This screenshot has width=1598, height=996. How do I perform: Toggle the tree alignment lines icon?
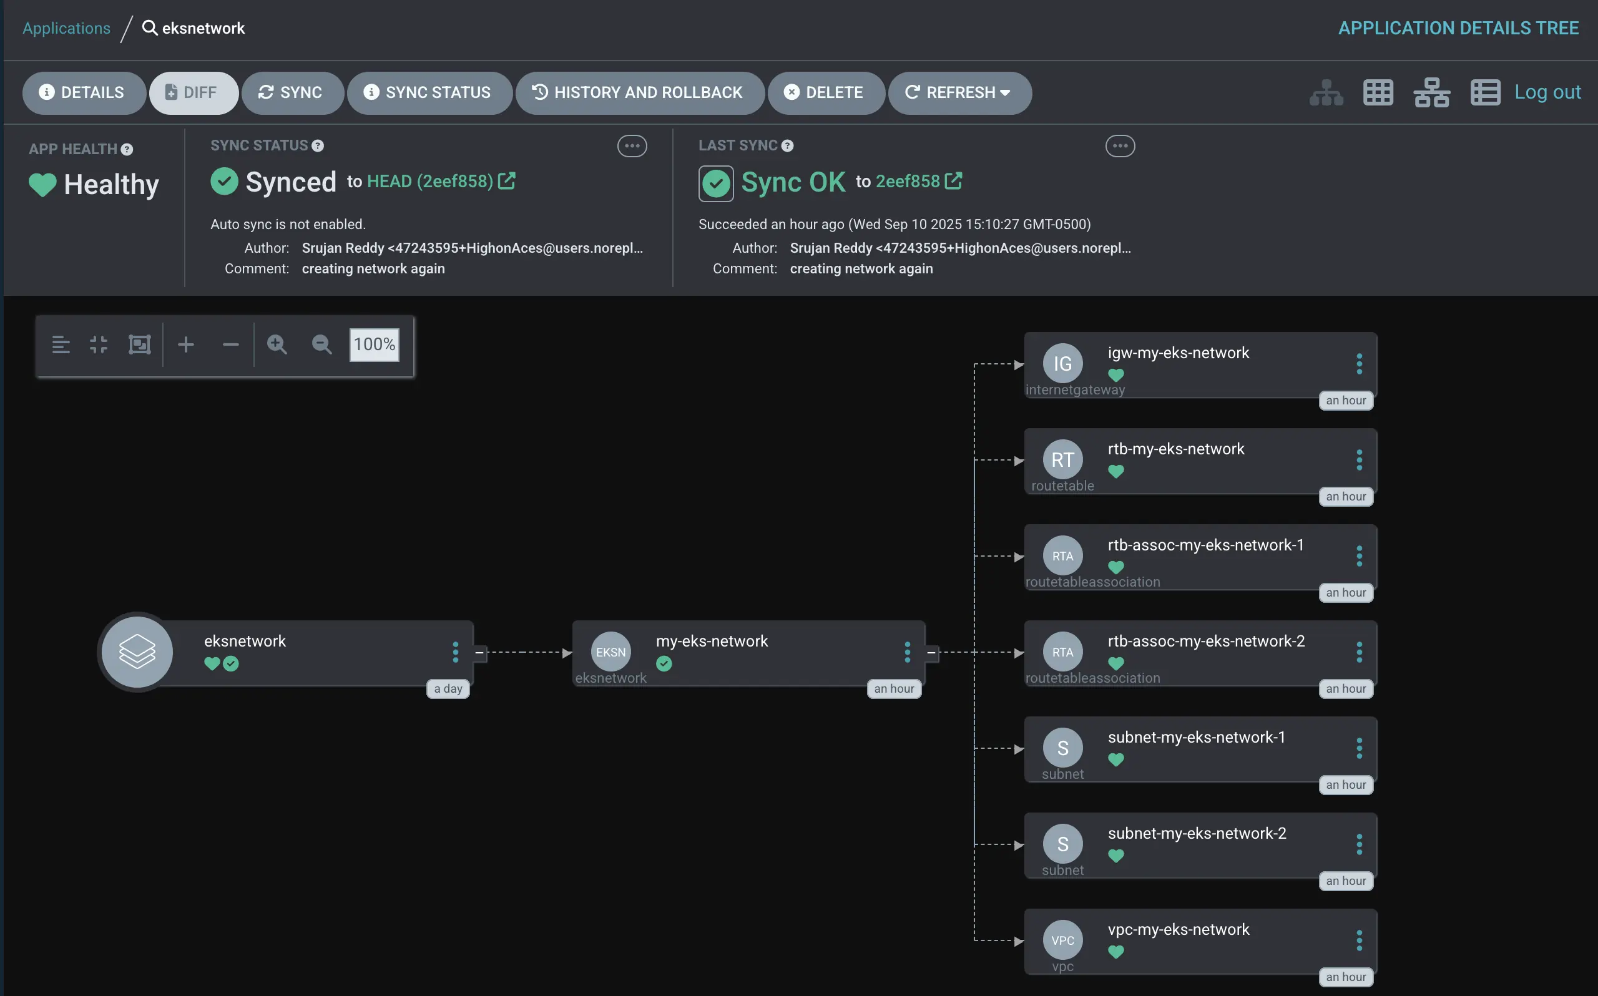pyautogui.click(x=61, y=344)
